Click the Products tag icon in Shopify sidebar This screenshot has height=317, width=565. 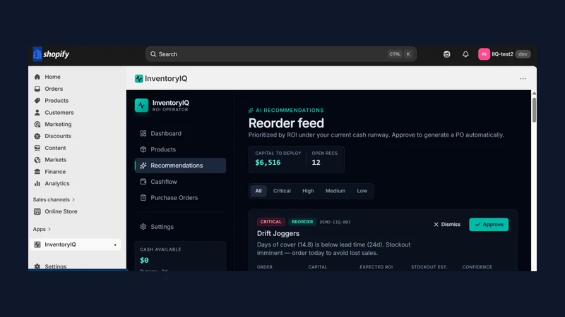coord(37,101)
